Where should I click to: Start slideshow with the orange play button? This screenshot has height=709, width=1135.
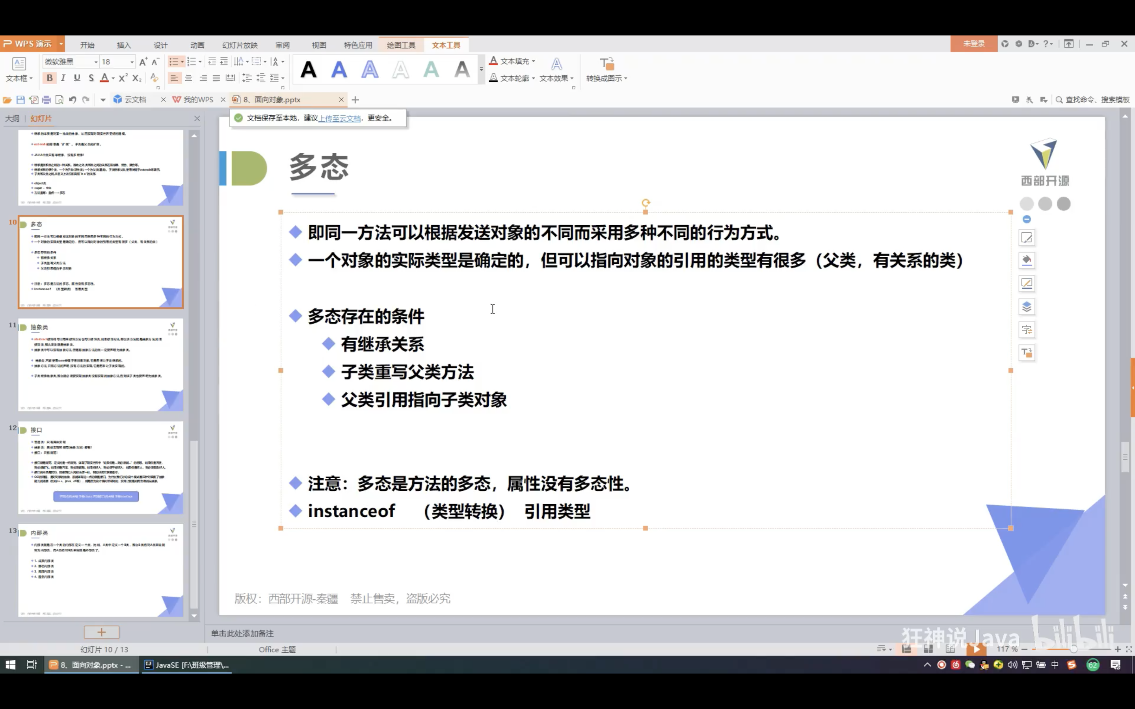[x=977, y=649]
